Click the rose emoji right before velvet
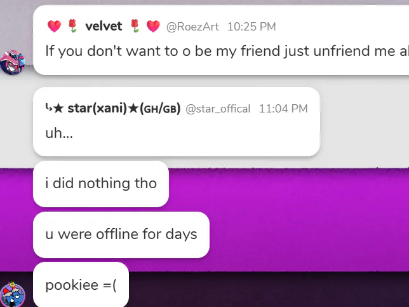409x307 pixels. point(73,26)
